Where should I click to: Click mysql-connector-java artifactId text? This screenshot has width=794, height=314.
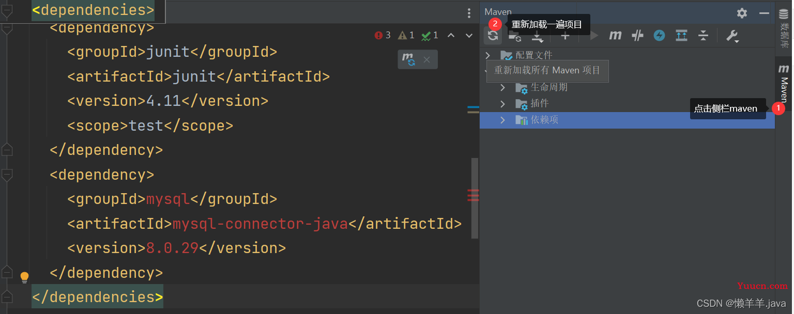pos(260,224)
